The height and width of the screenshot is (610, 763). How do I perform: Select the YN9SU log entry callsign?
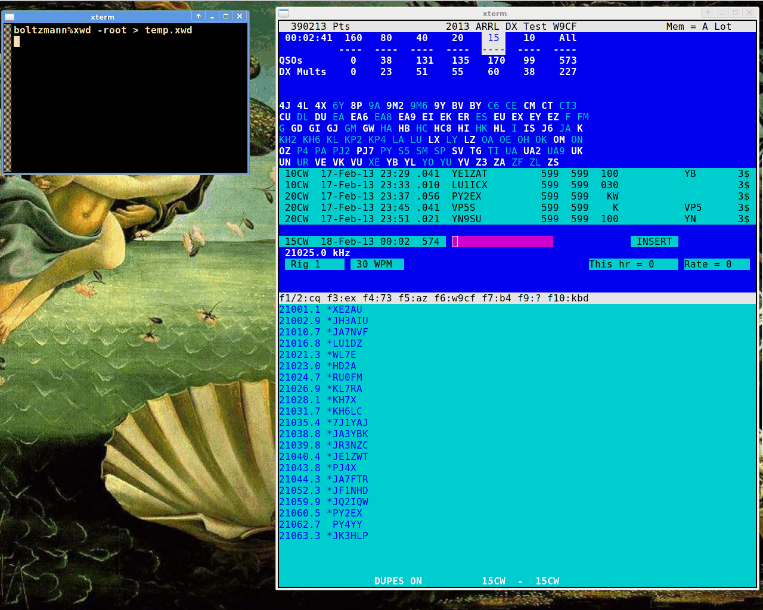click(467, 219)
